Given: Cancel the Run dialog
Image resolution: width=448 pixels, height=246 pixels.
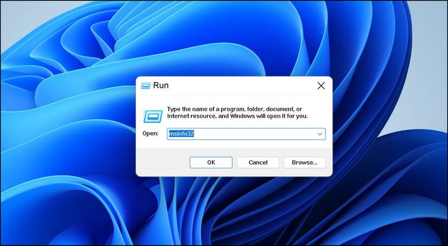Looking at the screenshot, I should (x=258, y=162).
